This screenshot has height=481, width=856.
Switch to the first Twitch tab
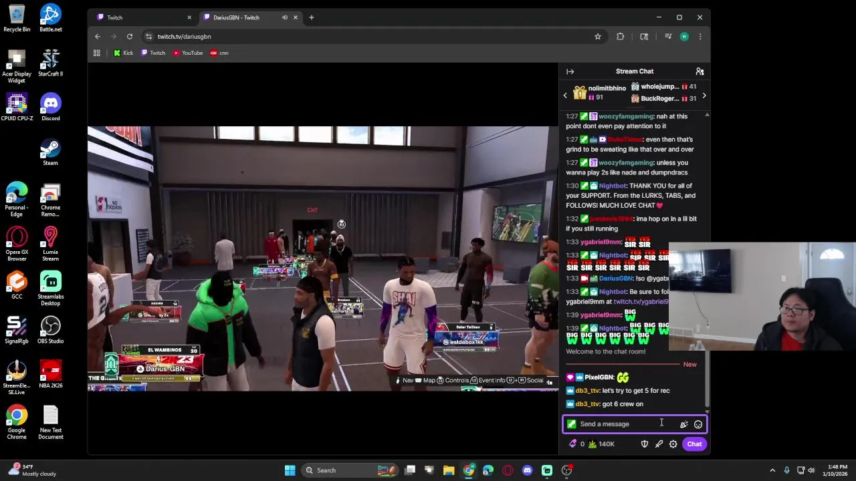pyautogui.click(x=142, y=17)
